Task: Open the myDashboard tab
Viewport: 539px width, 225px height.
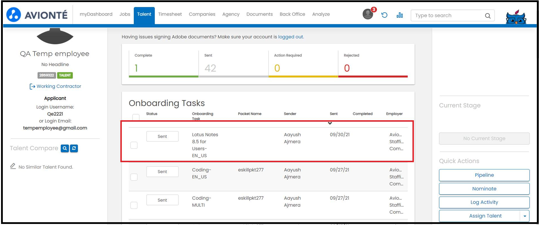Action: [x=96, y=14]
